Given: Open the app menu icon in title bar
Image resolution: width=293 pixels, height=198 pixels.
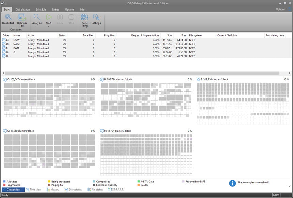Looking at the screenshot, I should [x=3, y=3].
